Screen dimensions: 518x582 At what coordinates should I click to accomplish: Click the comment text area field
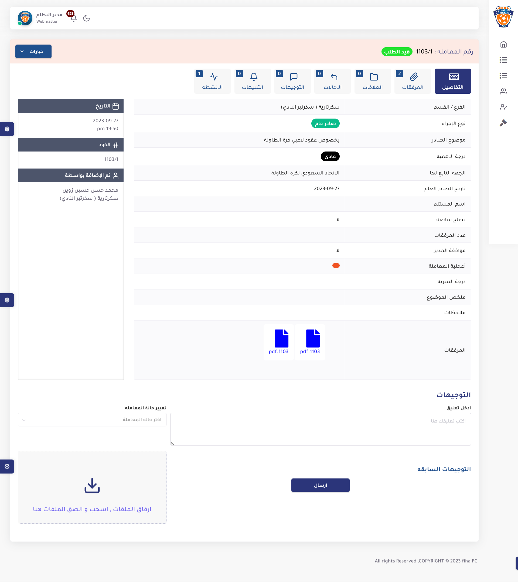click(x=321, y=429)
